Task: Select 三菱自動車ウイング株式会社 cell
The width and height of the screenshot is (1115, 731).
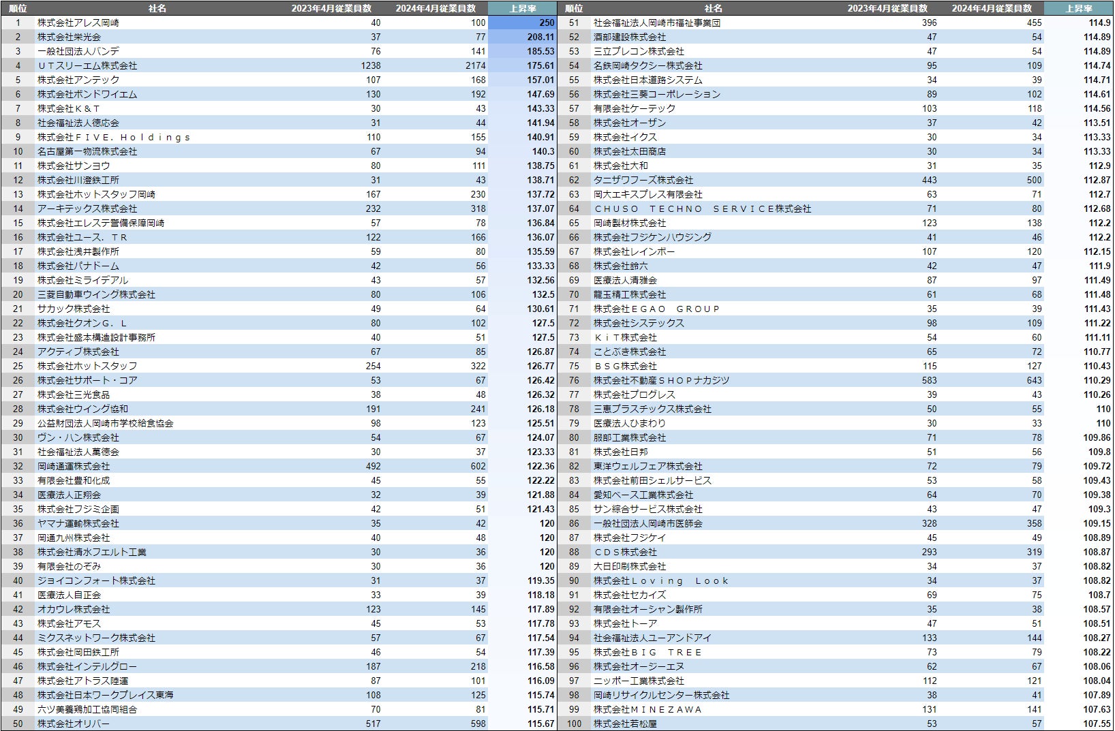Action: click(96, 294)
